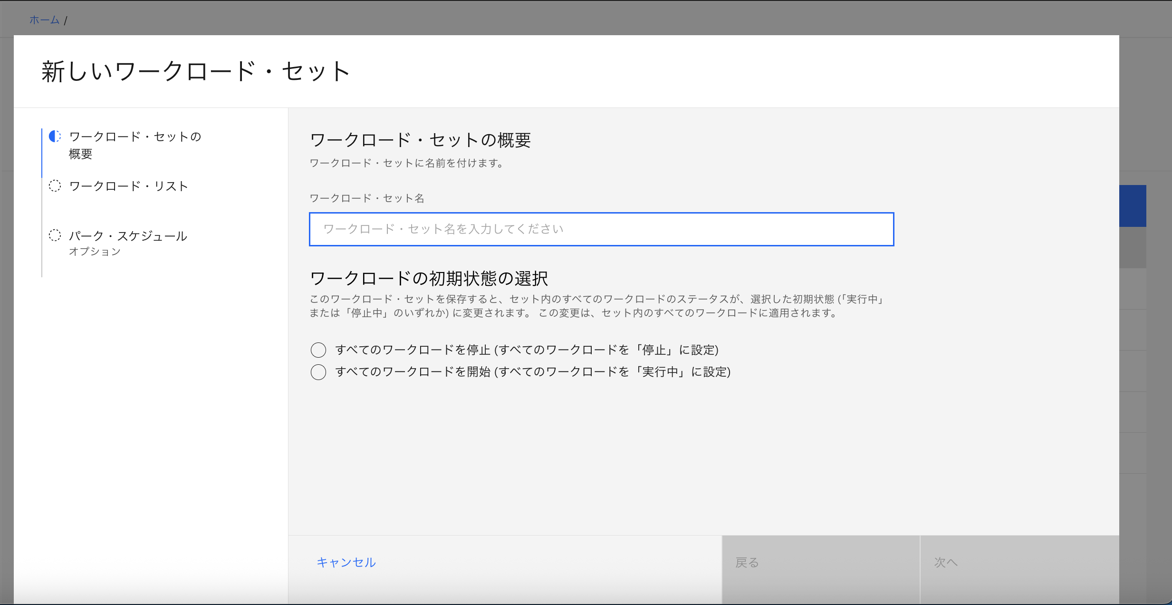This screenshot has width=1172, height=605.
Task: Click the 戻る button
Action: pyautogui.click(x=820, y=563)
